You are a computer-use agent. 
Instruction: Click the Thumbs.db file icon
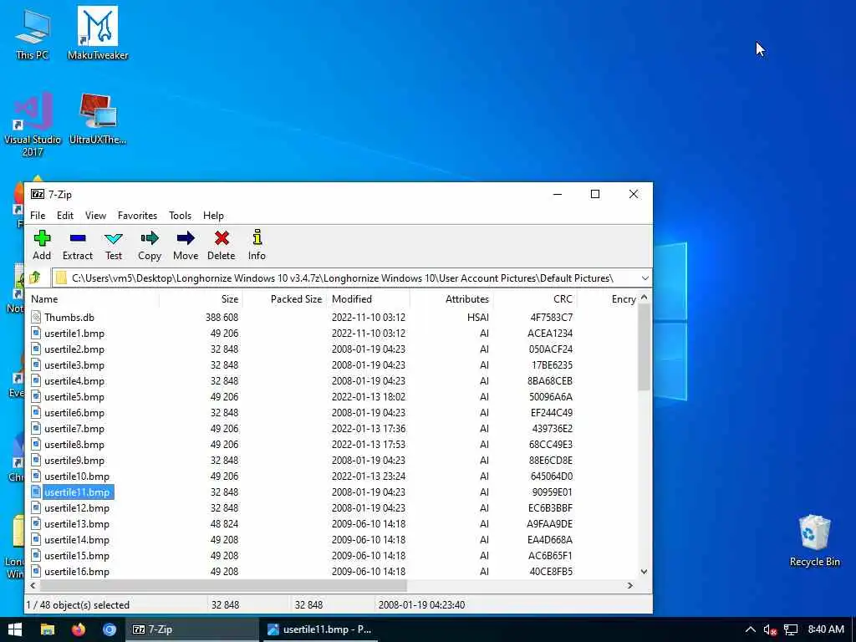[36, 317]
